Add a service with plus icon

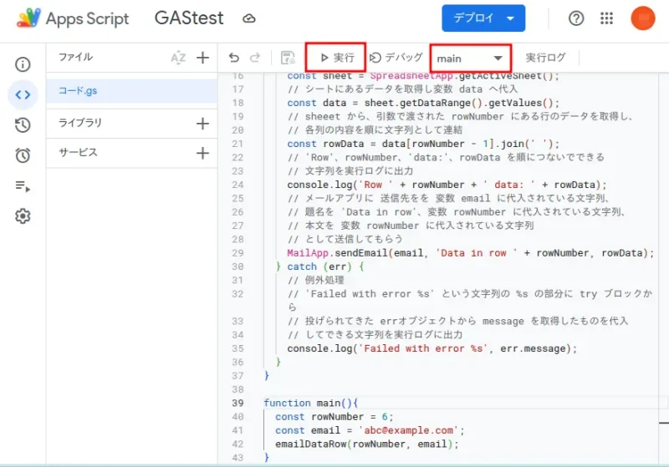(202, 153)
